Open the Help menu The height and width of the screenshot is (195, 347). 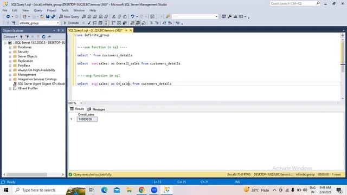click(93, 10)
